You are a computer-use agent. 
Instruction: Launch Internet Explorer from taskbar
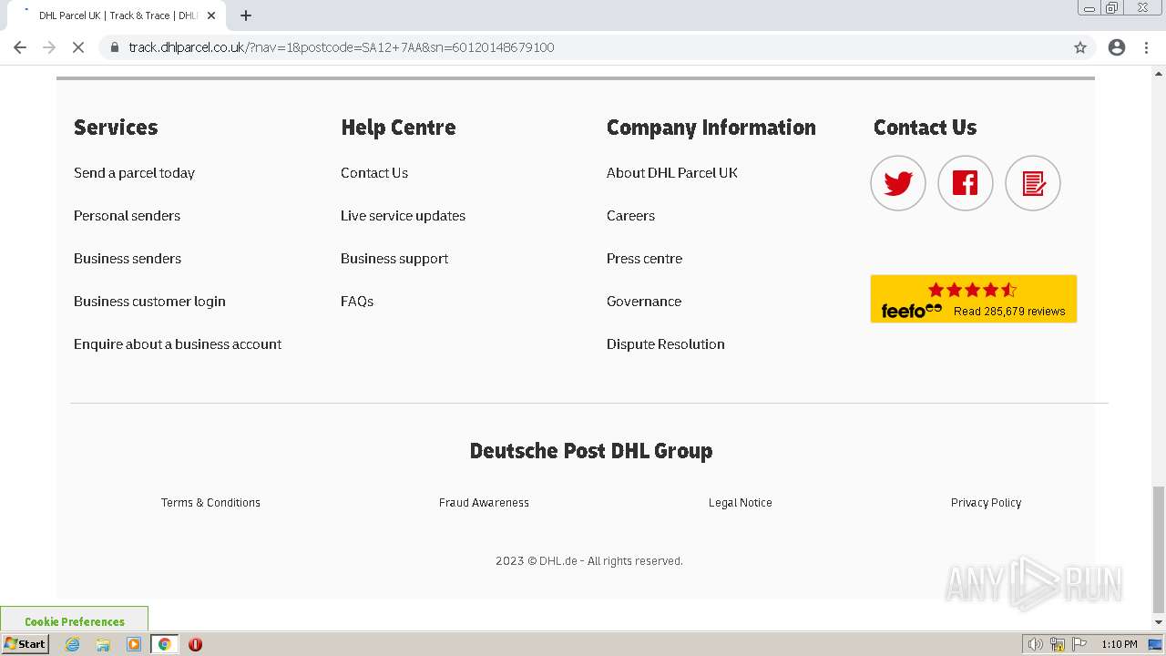coord(73,644)
